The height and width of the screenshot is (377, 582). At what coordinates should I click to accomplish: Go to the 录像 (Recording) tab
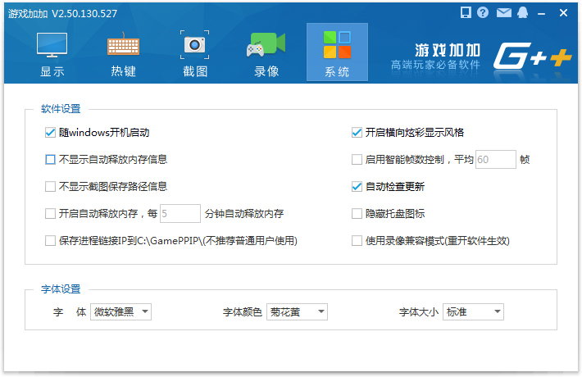click(266, 54)
